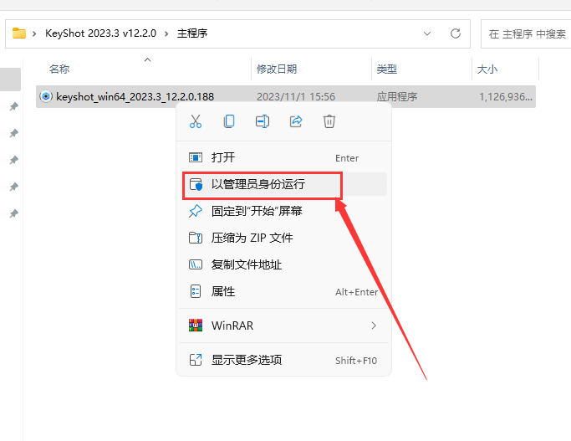Click the expand icon beside 显示更多选项

(x=196, y=360)
